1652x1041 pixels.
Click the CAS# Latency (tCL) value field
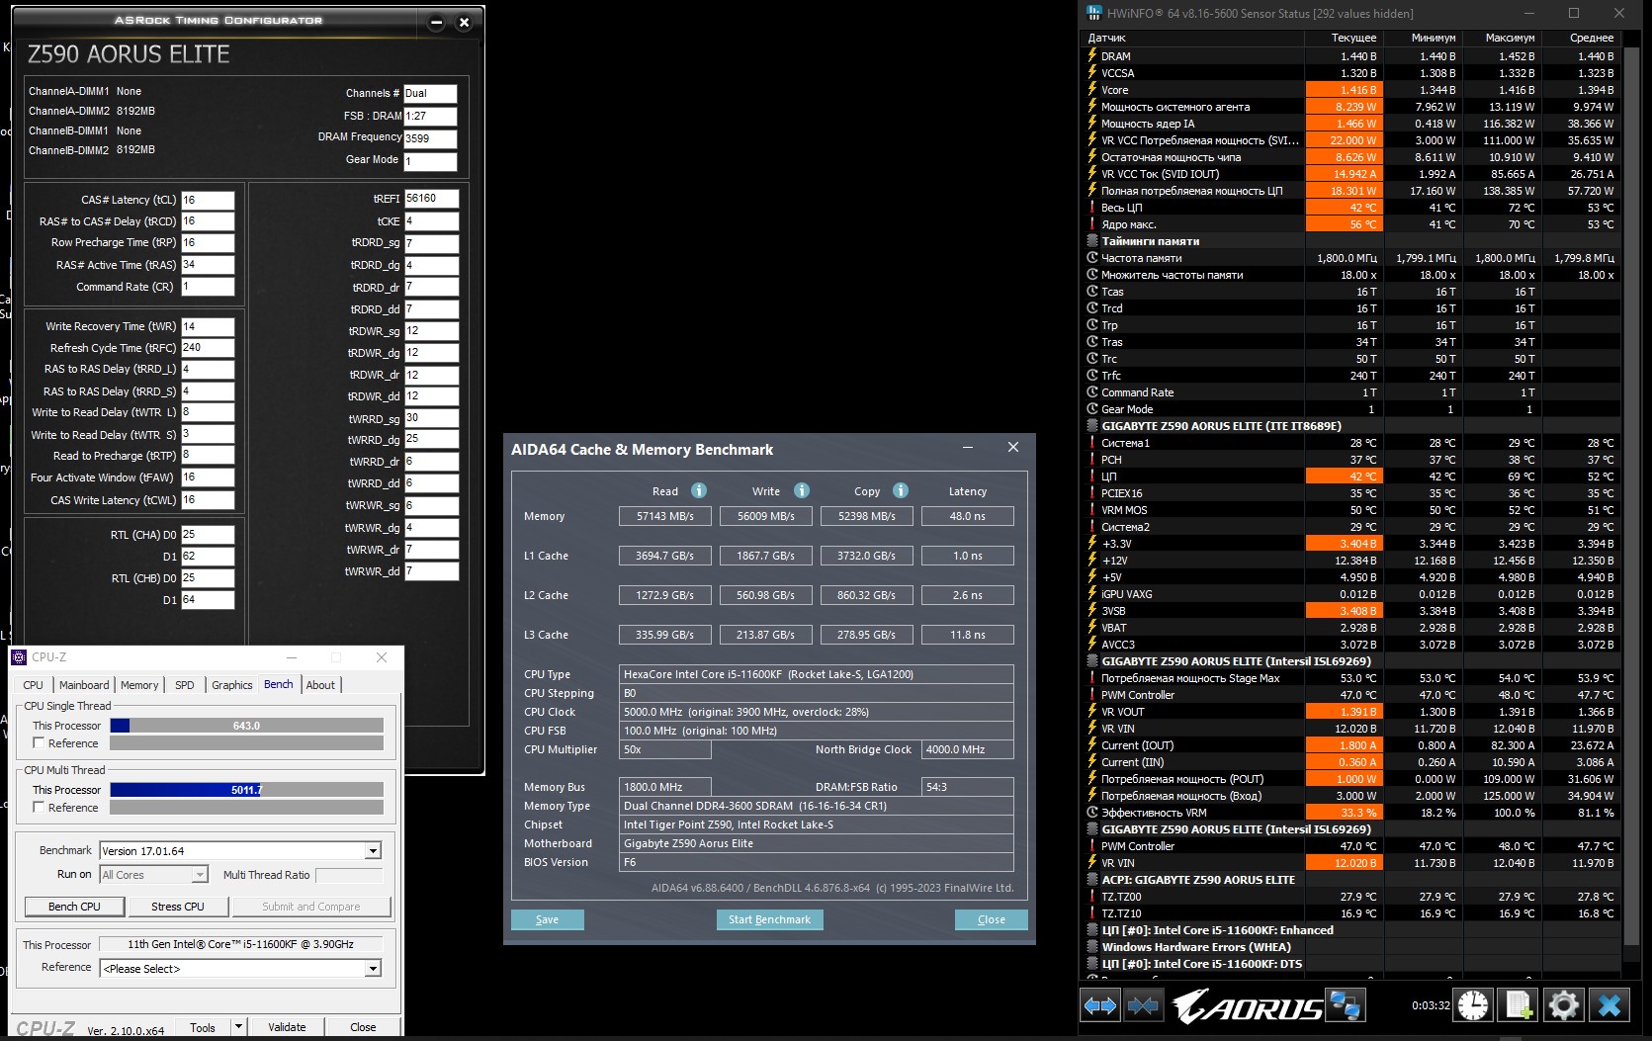208,200
